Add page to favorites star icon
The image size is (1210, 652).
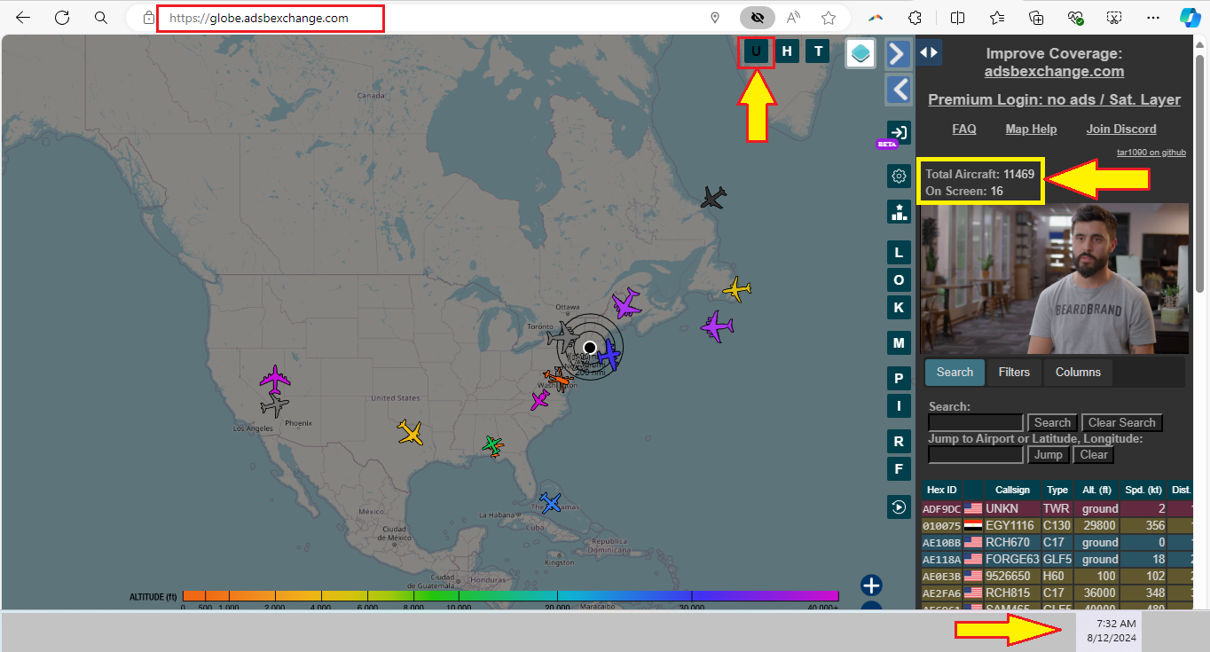pyautogui.click(x=829, y=18)
